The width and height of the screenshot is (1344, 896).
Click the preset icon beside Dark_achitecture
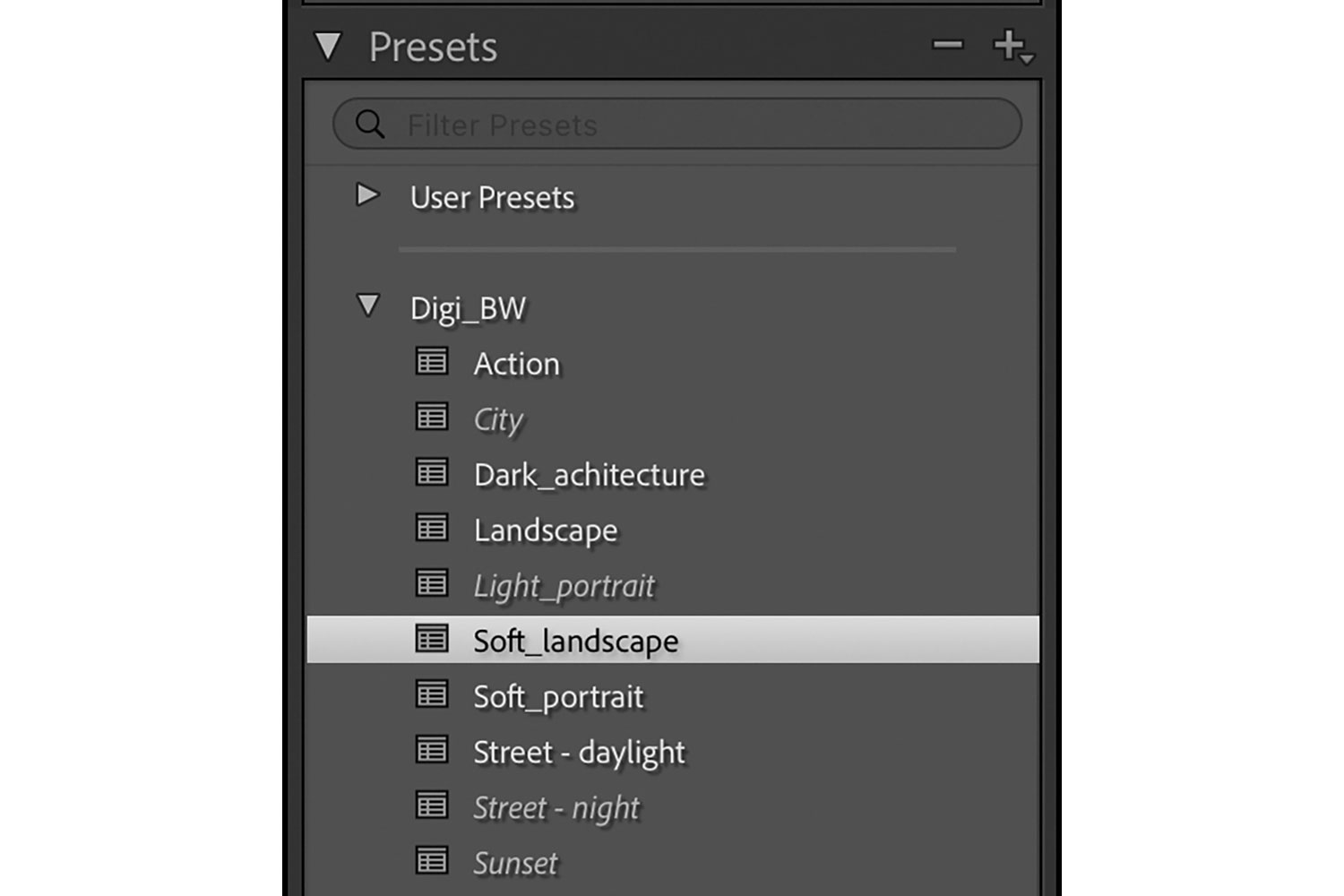point(432,473)
